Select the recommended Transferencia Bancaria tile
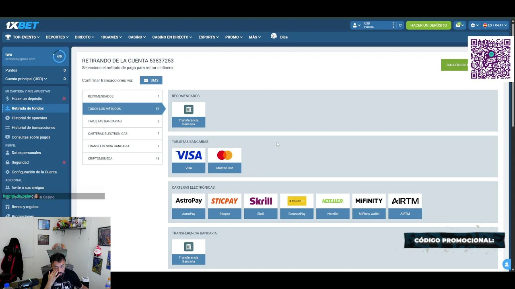The width and height of the screenshot is (515, 289). 188,115
